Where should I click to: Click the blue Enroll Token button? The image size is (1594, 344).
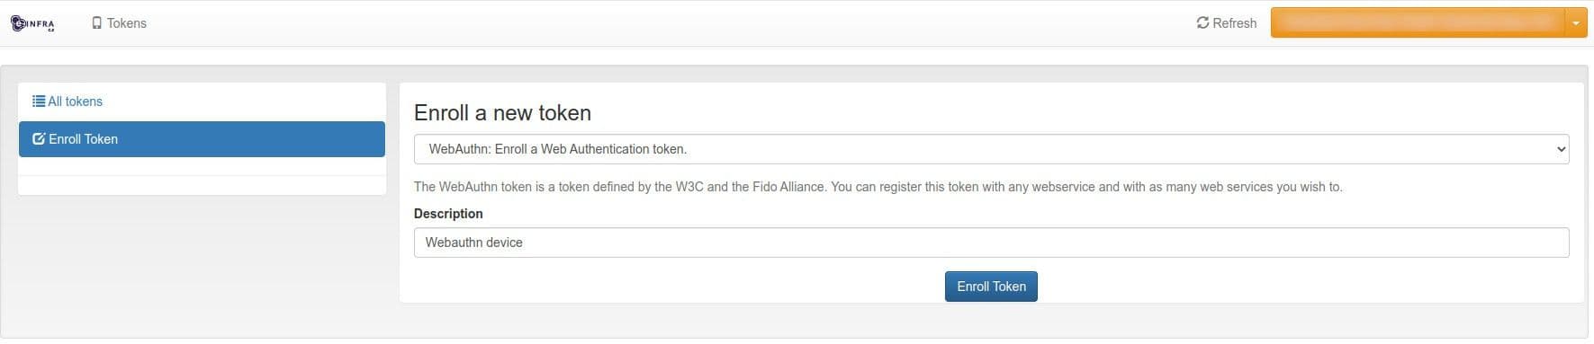(991, 287)
